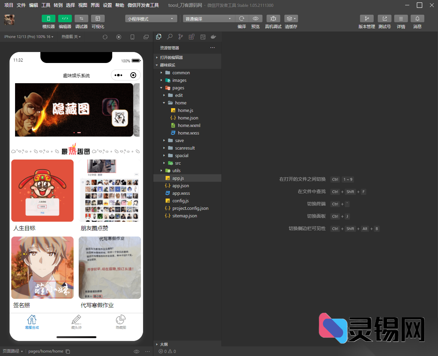Open the 清缓存 clear cache icon
438x356 pixels.
291,18
